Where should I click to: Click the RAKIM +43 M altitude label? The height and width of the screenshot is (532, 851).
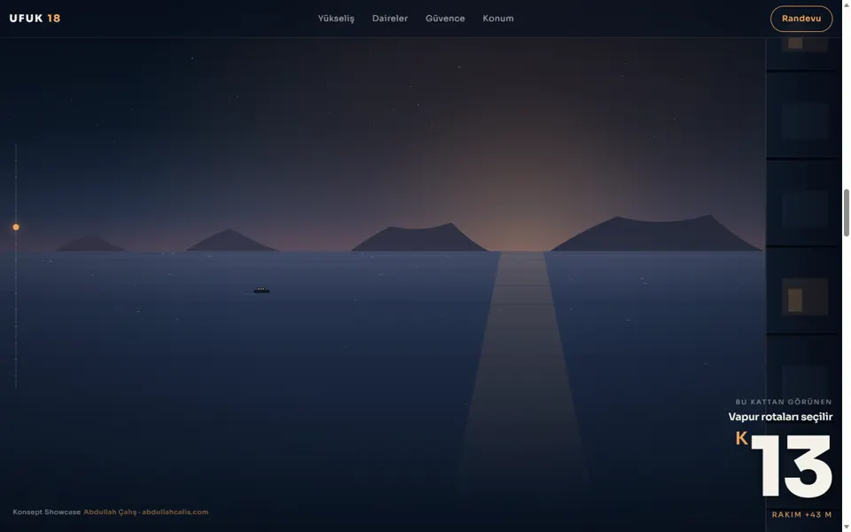(x=801, y=514)
